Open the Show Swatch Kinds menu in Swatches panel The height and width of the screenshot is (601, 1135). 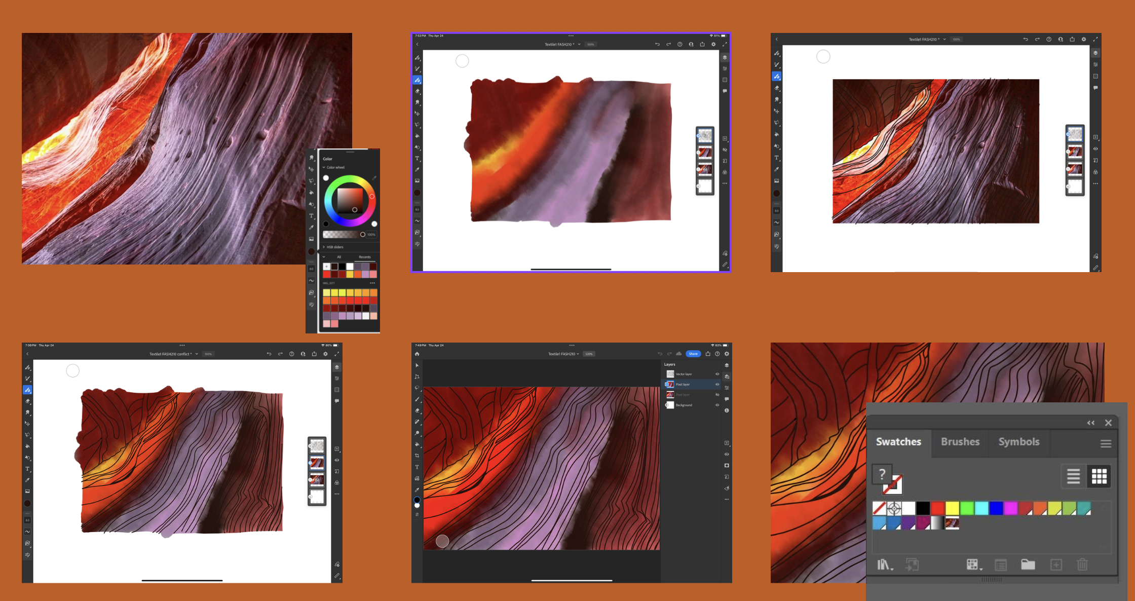pyautogui.click(x=973, y=565)
